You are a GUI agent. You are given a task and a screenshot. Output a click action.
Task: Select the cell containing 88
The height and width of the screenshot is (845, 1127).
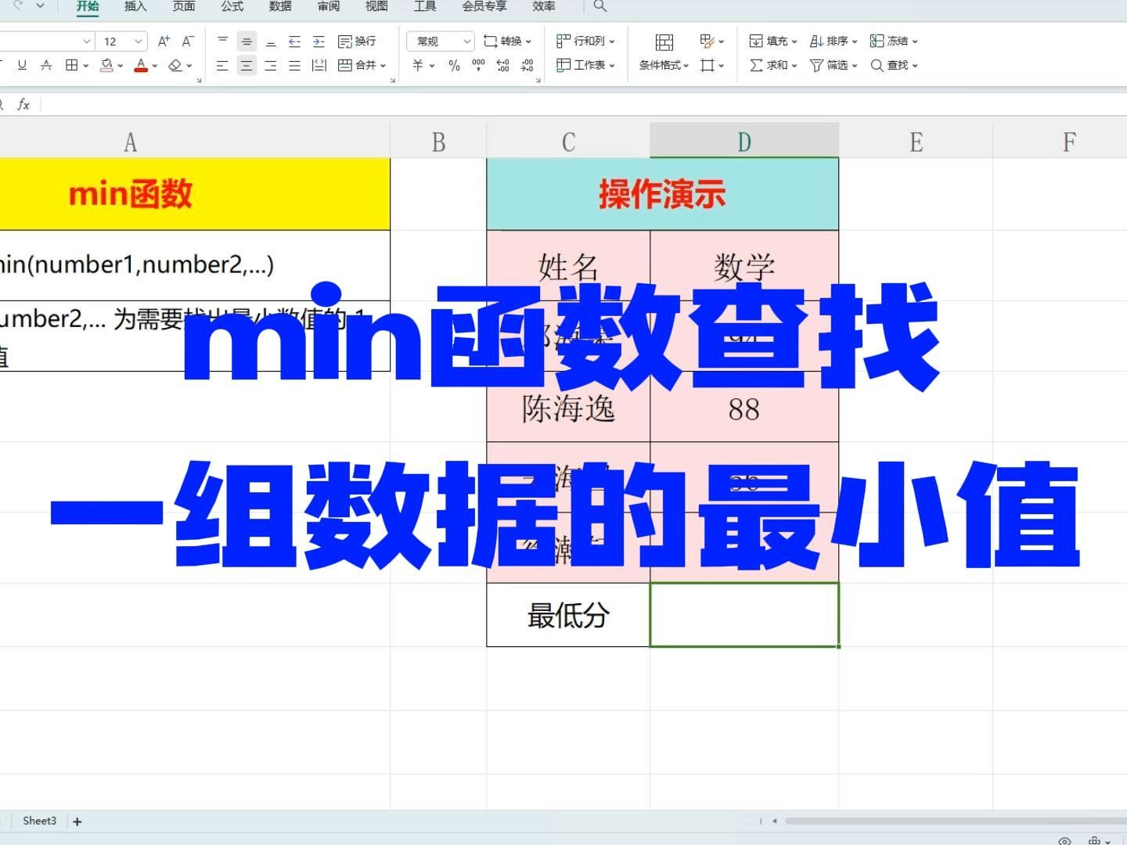744,407
